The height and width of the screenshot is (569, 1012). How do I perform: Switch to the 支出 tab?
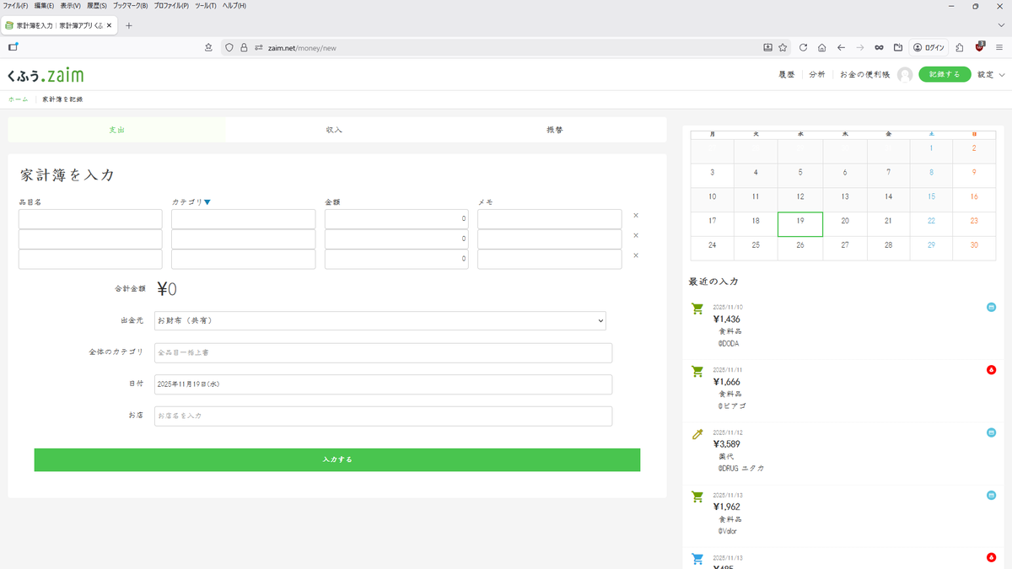116,130
